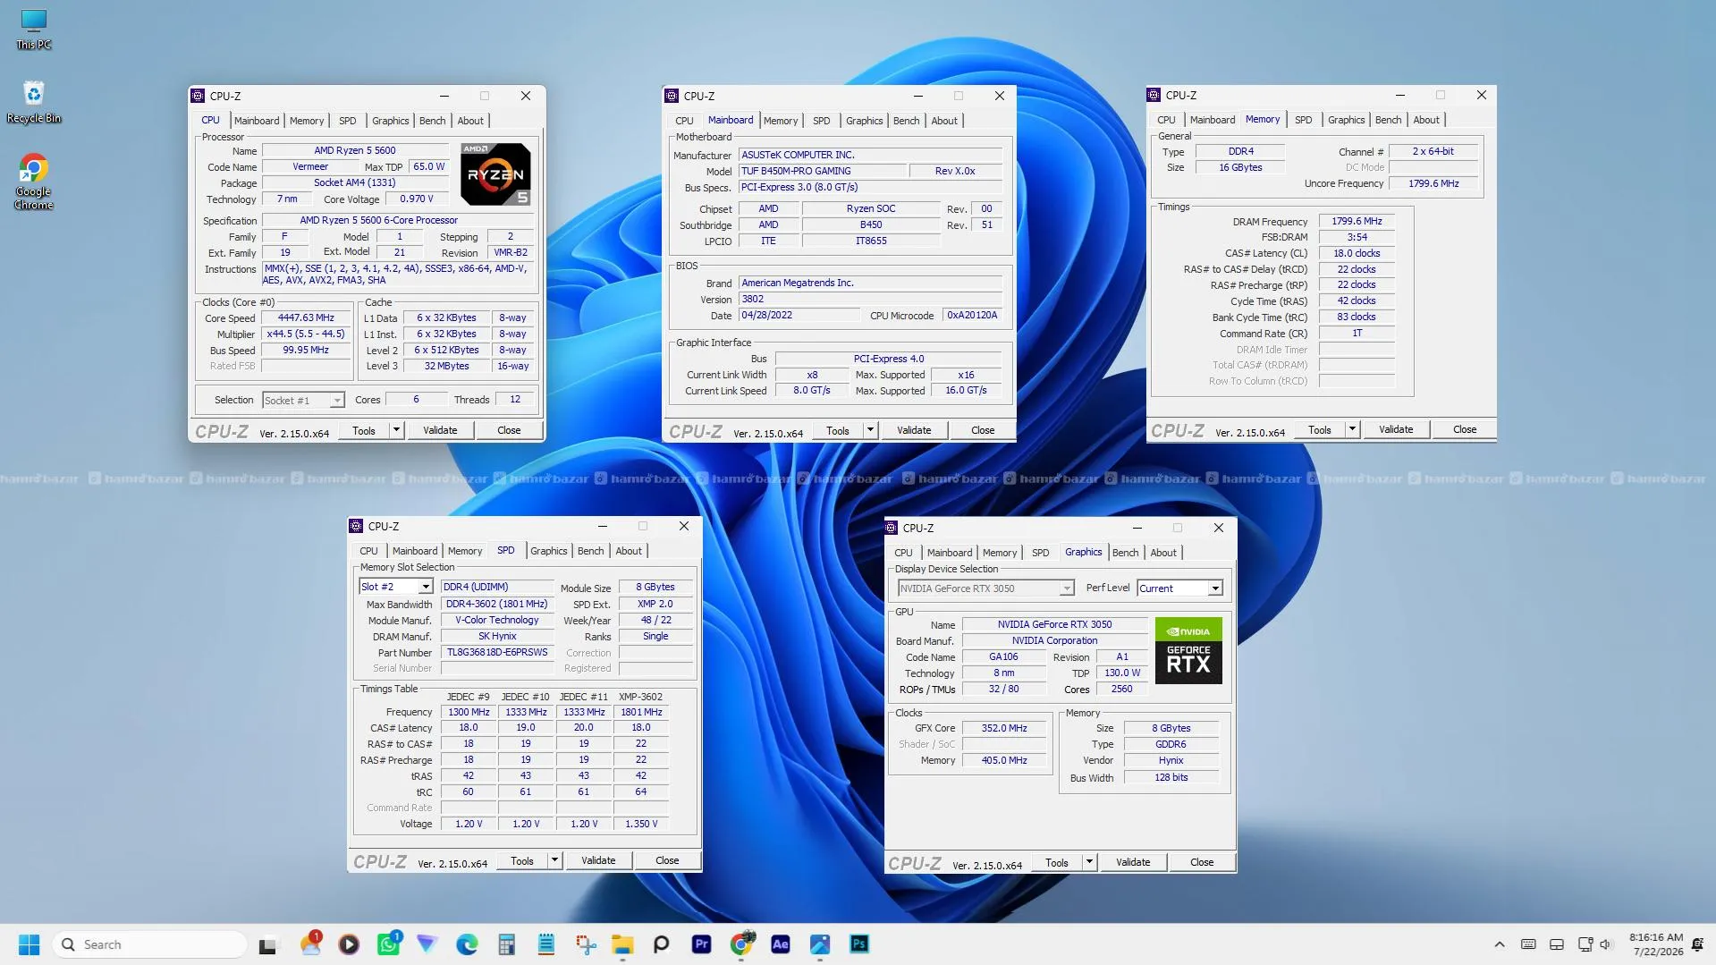
Task: Click the GA106 code name value
Action: (x=1003, y=656)
